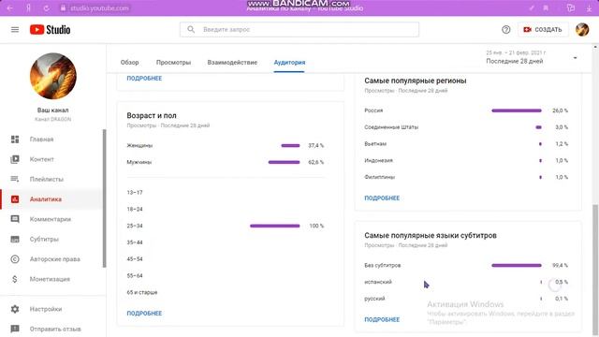Open Комментарии in the sidebar
This screenshot has width=599, height=337.
point(51,219)
